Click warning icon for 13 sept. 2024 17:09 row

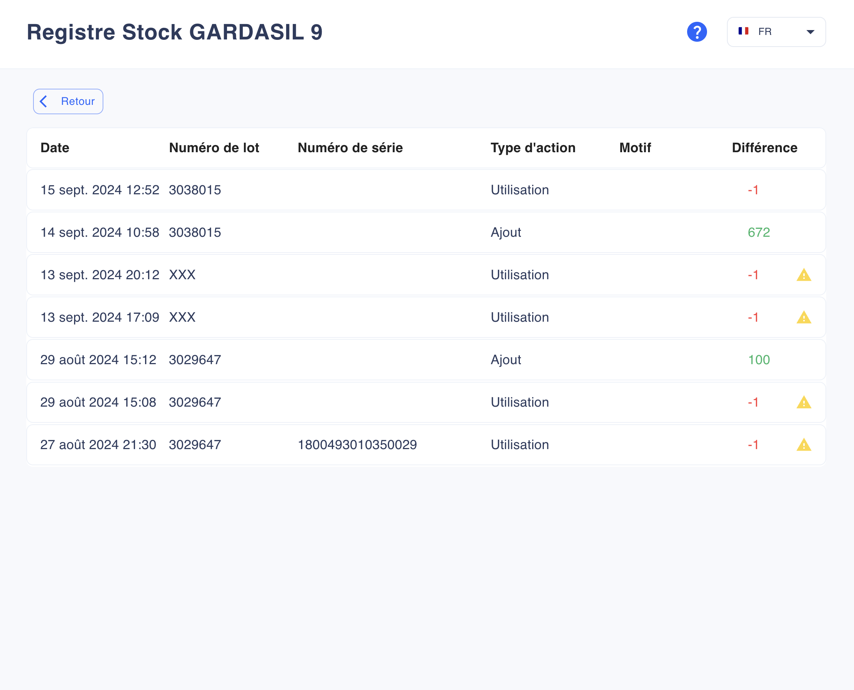(804, 317)
